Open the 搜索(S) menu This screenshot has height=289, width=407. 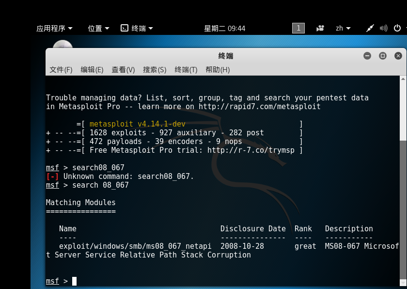155,70
